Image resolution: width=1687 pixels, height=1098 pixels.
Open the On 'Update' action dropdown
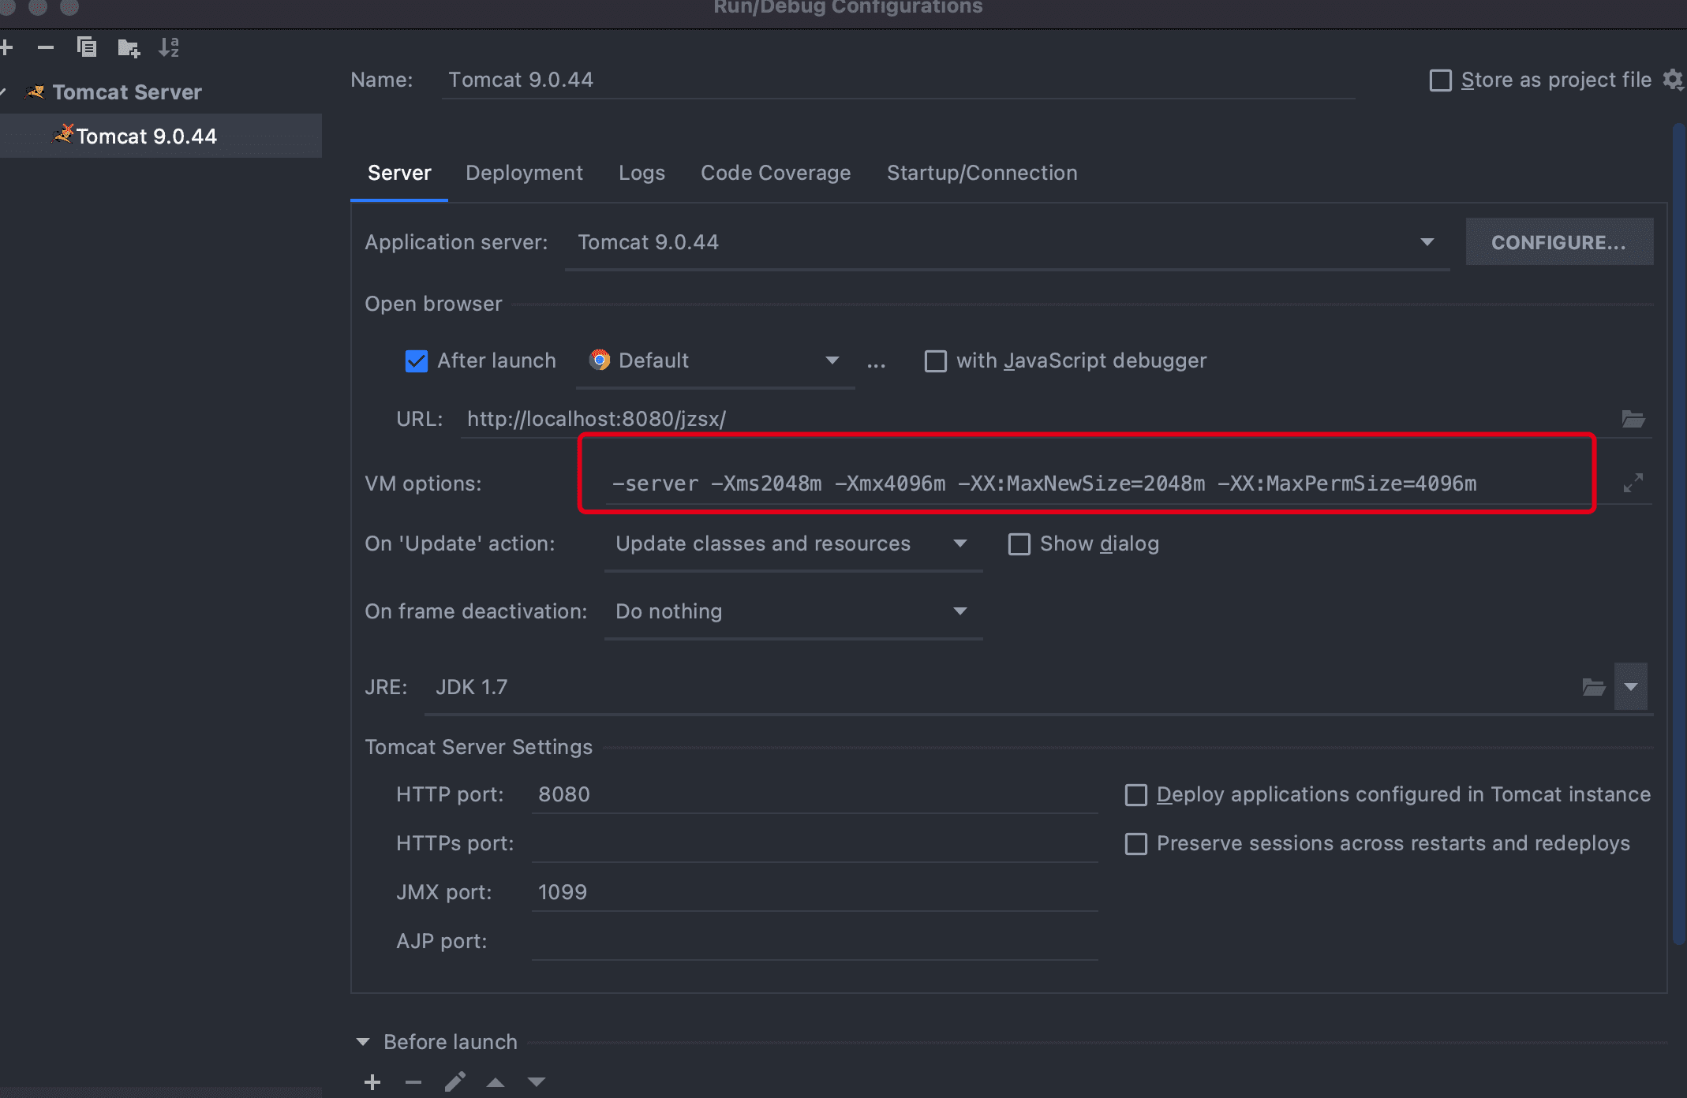tap(959, 543)
